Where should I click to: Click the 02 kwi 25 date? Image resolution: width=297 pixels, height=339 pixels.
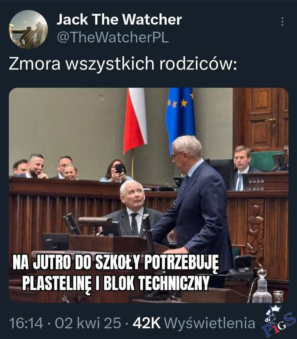tap(88, 323)
